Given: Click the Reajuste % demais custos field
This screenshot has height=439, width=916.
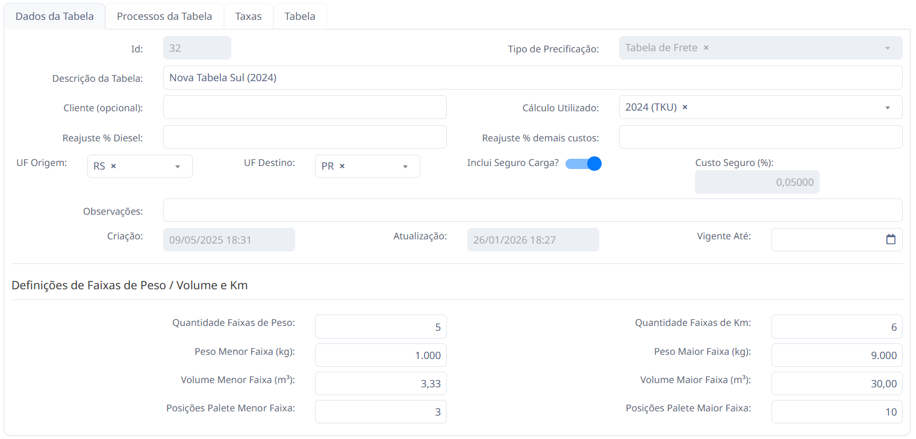Looking at the screenshot, I should point(760,137).
